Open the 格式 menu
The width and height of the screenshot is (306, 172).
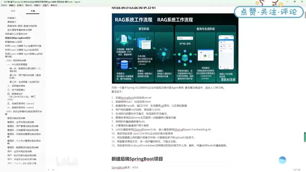(29, 5)
